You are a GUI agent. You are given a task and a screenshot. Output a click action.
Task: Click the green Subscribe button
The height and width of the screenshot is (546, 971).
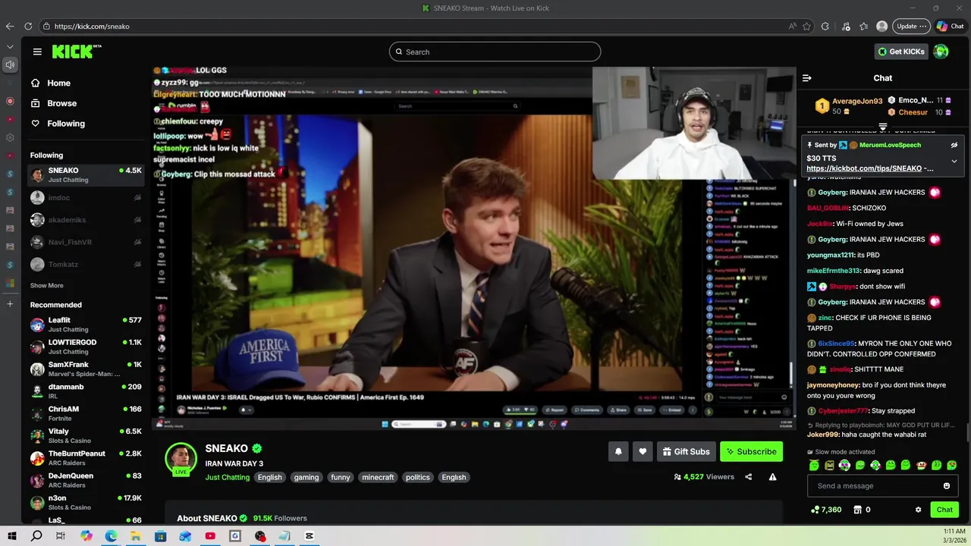751,451
